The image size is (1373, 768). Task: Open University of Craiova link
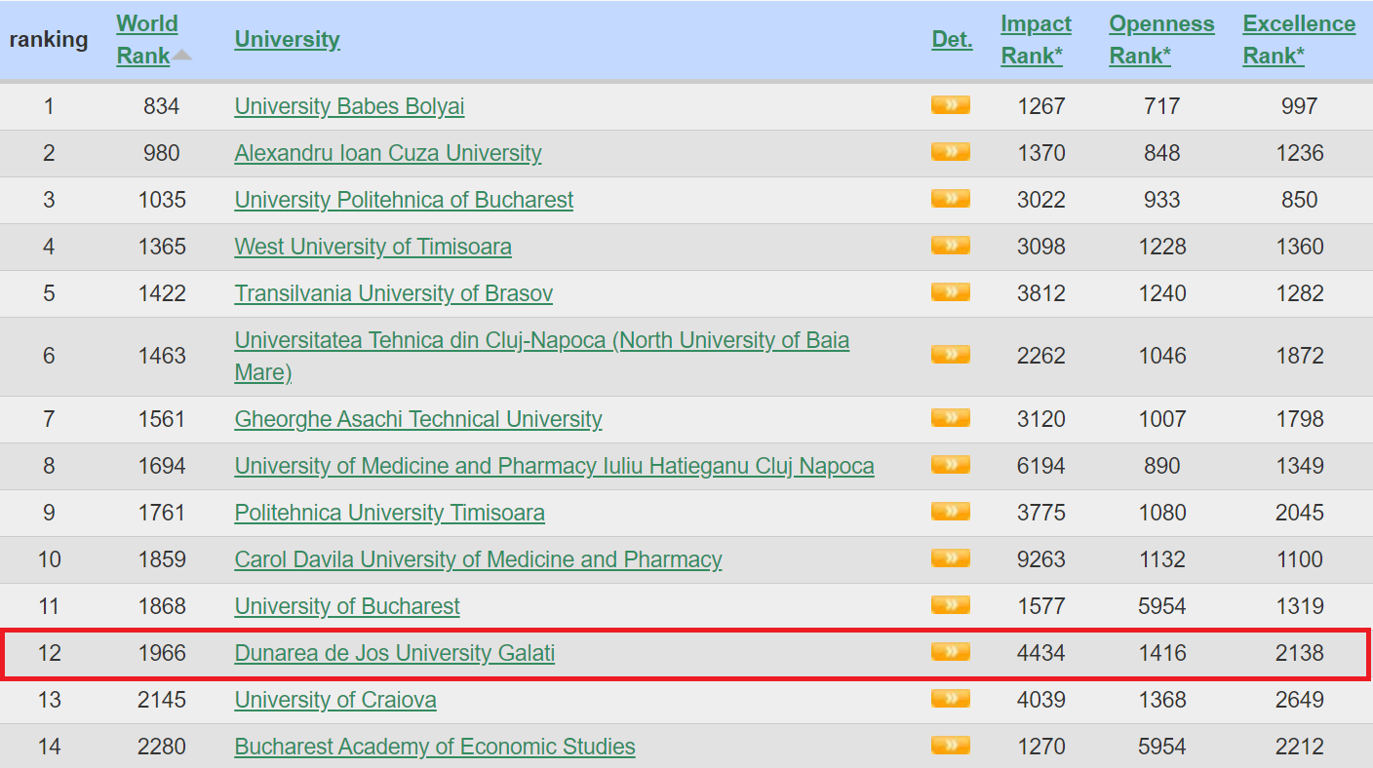coord(335,700)
